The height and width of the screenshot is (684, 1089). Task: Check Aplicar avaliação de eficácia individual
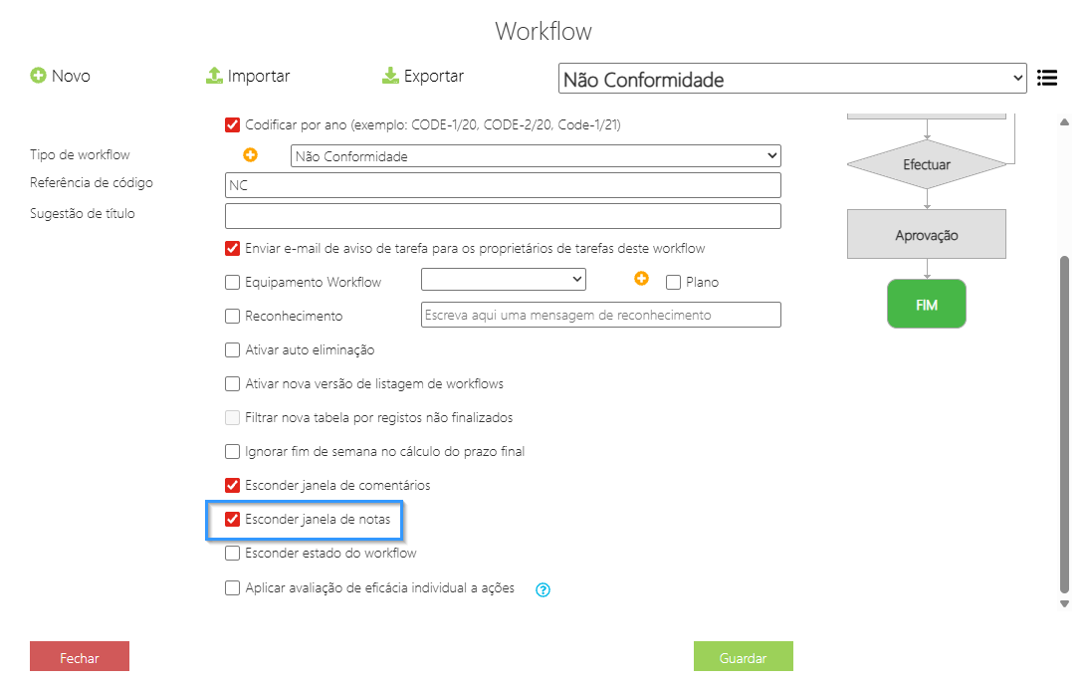233,588
